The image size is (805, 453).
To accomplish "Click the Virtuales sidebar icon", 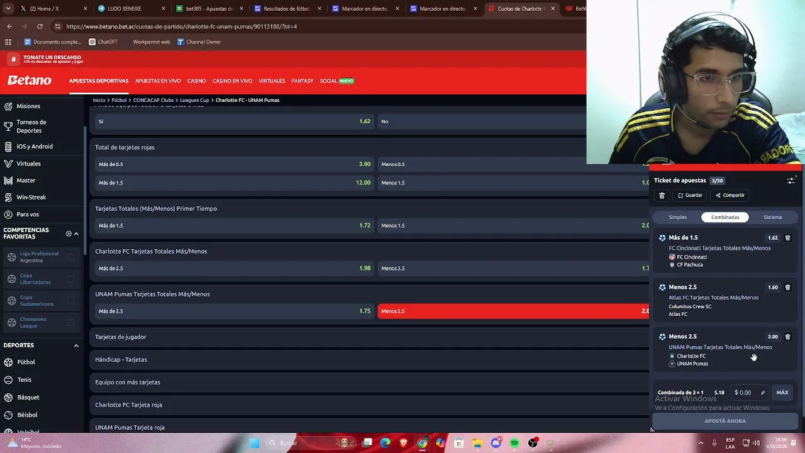I will click(8, 164).
